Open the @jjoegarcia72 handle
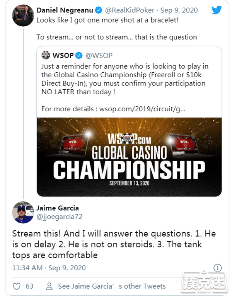The image size is (232, 298). coord(59,217)
